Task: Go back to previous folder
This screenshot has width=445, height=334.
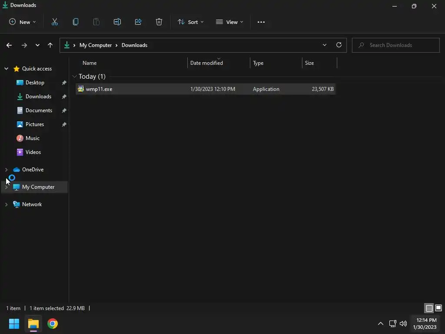Action: point(9,45)
